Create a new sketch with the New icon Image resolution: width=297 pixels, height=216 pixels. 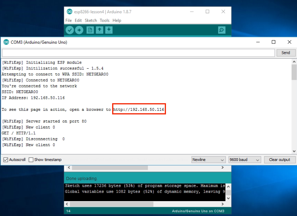[90, 30]
